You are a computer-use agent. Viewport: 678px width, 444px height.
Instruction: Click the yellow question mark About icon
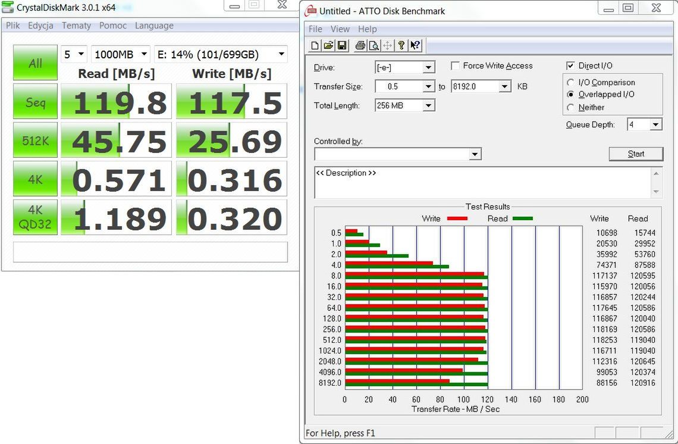tap(401, 45)
